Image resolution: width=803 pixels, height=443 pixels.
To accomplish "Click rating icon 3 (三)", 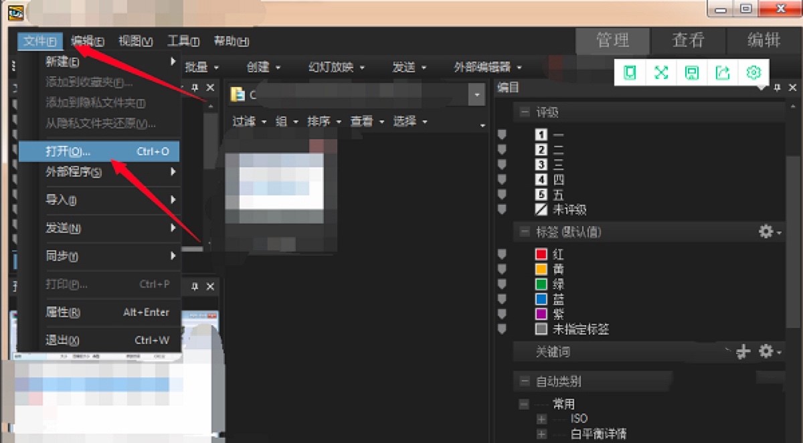I will click(x=541, y=165).
